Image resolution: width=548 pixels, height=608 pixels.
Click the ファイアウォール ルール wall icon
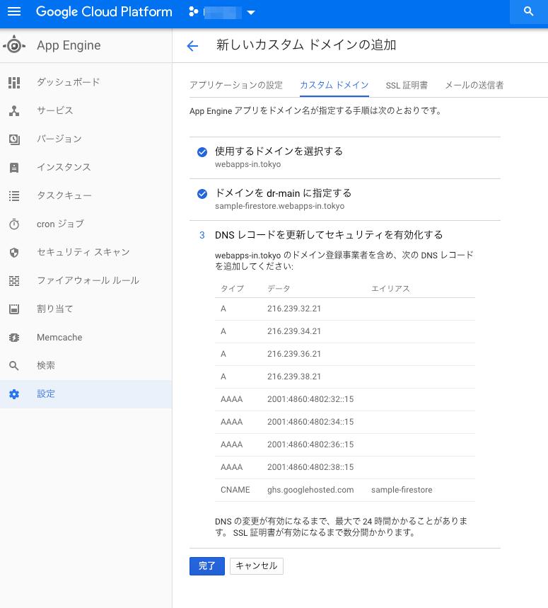coord(14,281)
